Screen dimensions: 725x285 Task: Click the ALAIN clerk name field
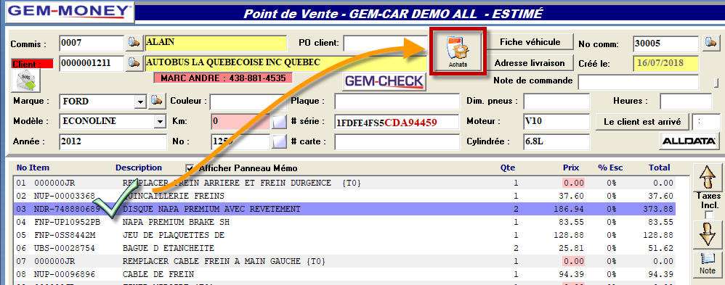pyautogui.click(x=216, y=43)
